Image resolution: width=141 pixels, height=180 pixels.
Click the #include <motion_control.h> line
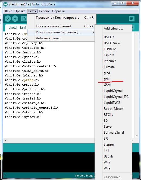point(30,66)
